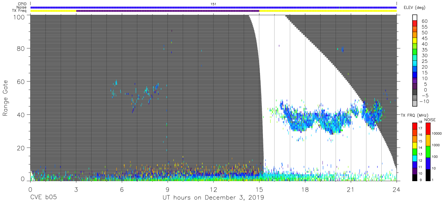Screen dimensions: 446x205
Task: Click the blue Noise status bar
Action: (214, 7)
